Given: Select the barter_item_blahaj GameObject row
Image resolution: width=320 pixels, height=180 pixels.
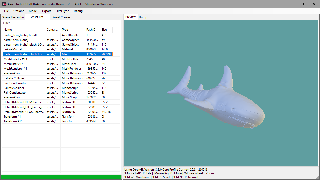Looking at the screenshot, I should click(57, 40).
